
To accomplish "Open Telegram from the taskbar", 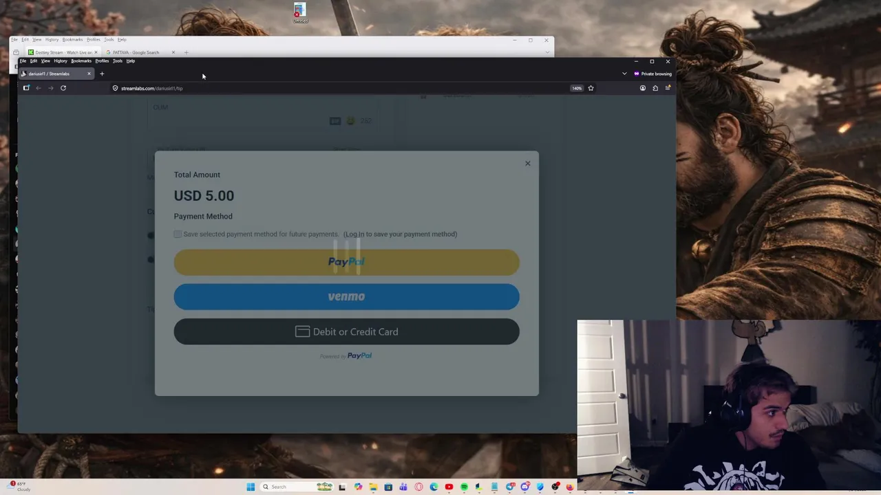I will [x=510, y=487].
